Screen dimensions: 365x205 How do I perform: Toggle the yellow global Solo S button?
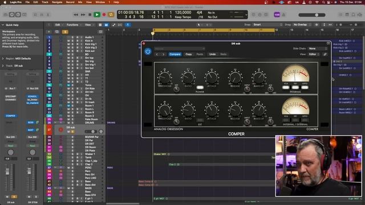65,32
